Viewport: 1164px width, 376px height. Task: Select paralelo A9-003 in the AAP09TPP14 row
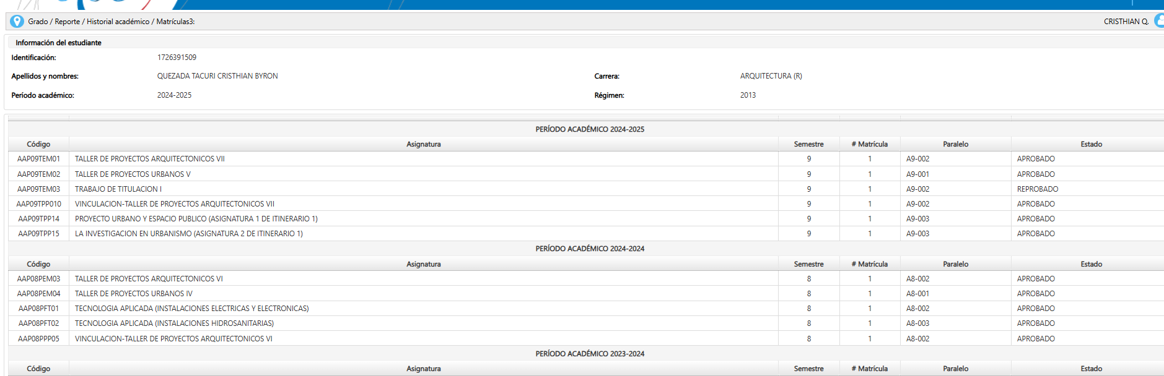point(917,219)
